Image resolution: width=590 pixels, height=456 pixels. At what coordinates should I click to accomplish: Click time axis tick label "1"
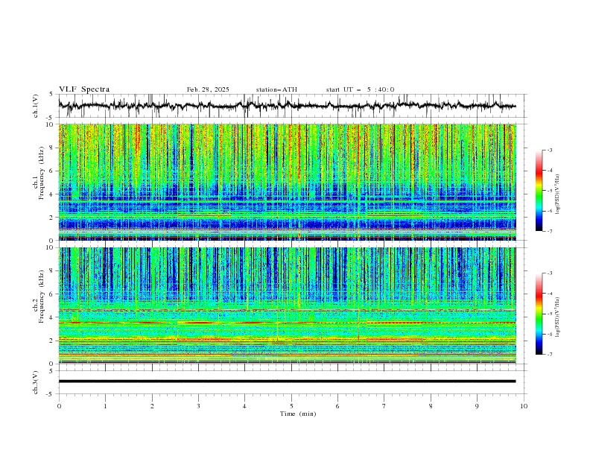click(105, 406)
